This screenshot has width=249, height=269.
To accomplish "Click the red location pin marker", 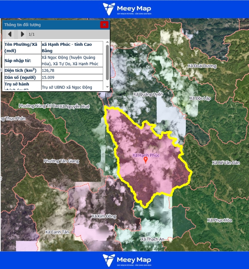I will [x=146, y=160].
